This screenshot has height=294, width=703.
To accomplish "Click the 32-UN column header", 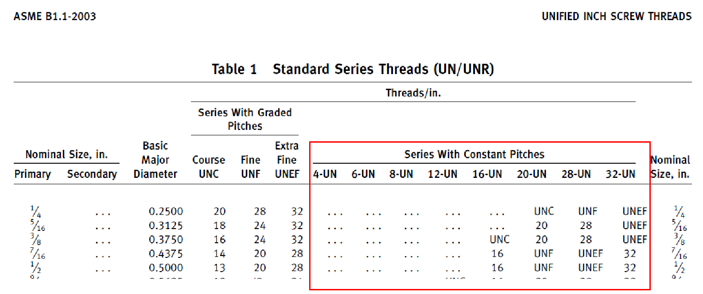I will [x=621, y=174].
